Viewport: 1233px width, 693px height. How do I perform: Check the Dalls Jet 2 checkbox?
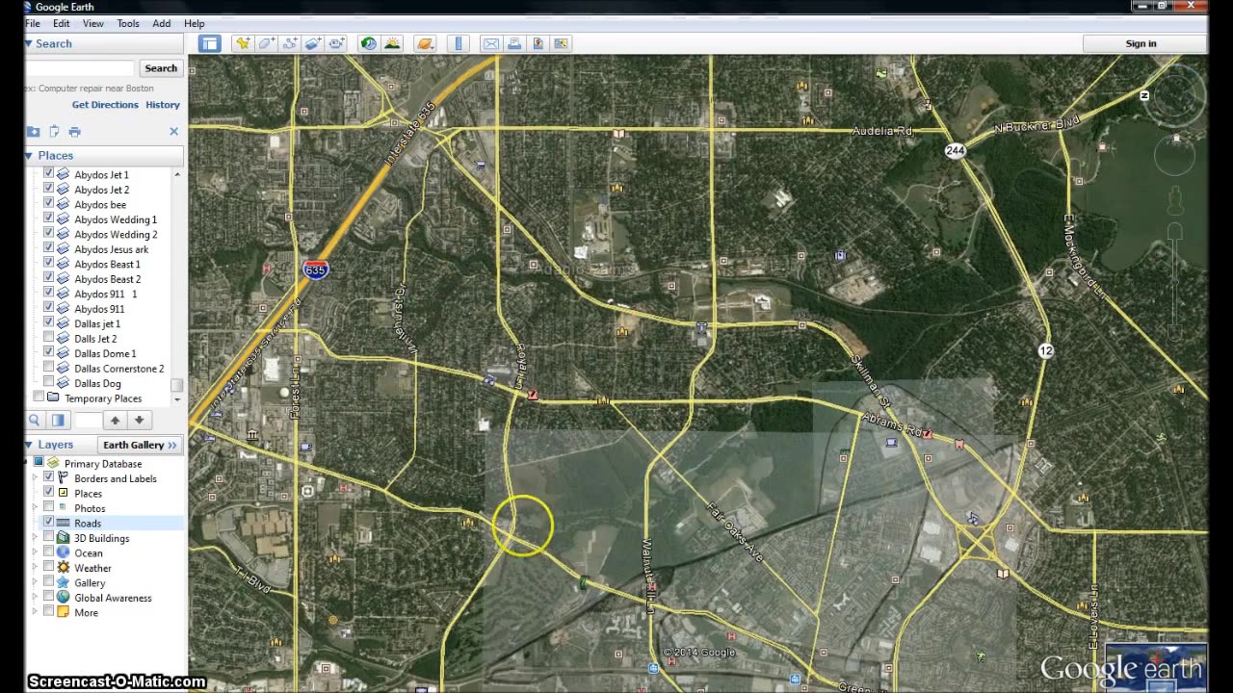coord(48,338)
